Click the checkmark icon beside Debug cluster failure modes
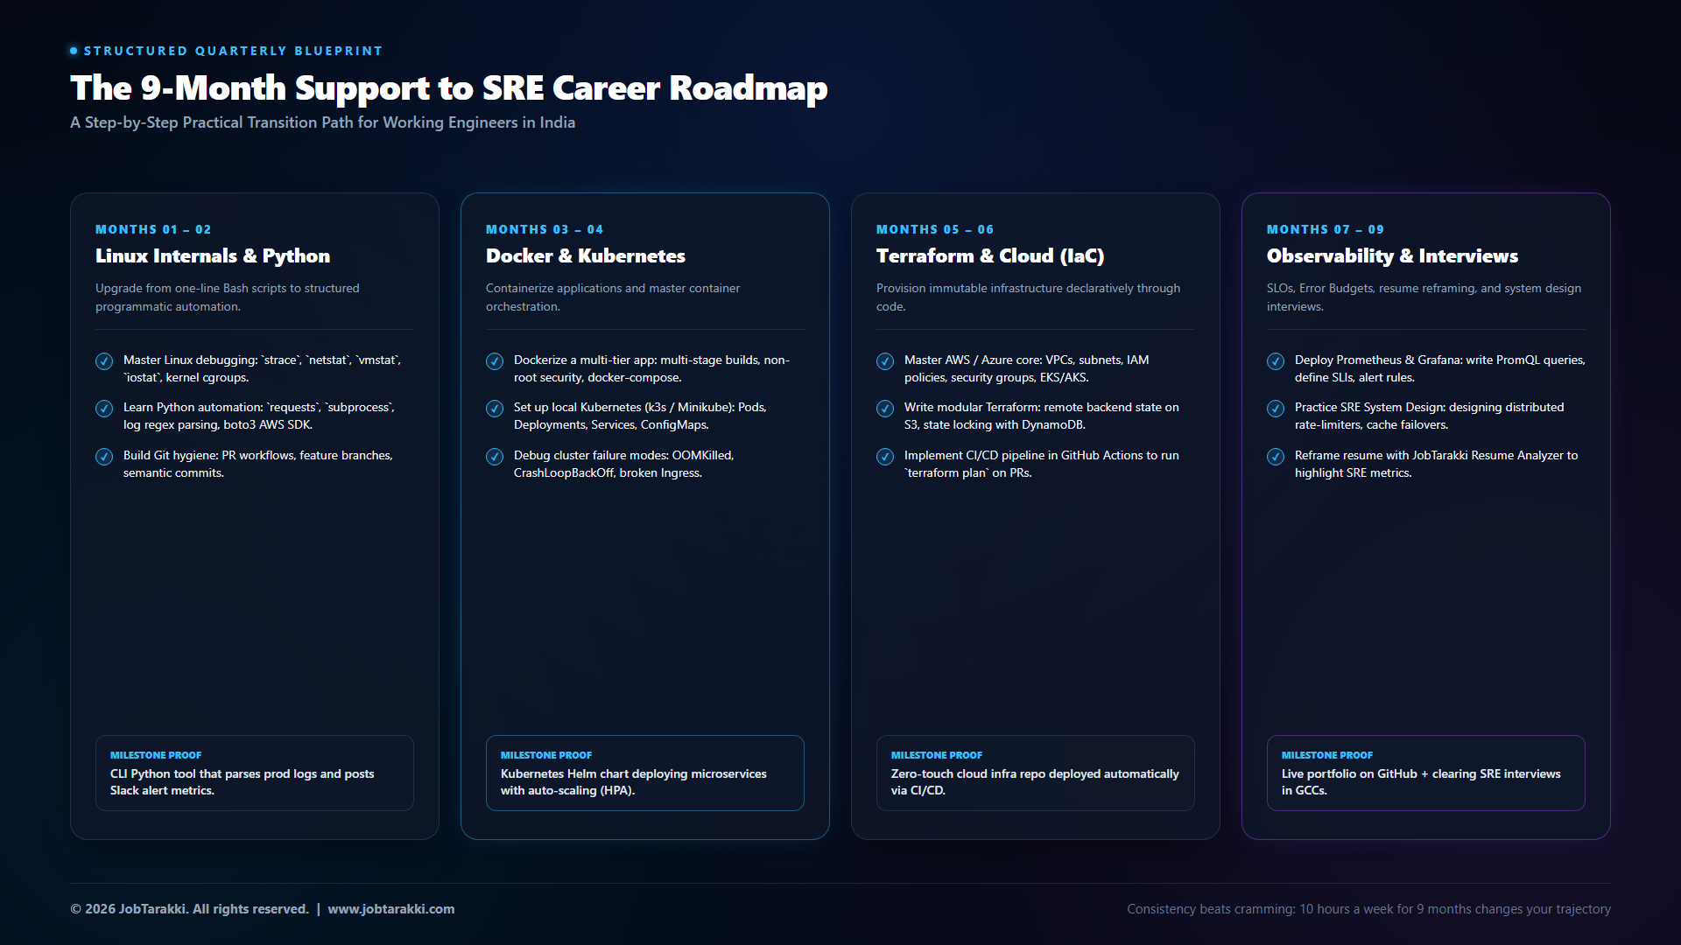This screenshot has height=945, width=1681. click(x=495, y=457)
